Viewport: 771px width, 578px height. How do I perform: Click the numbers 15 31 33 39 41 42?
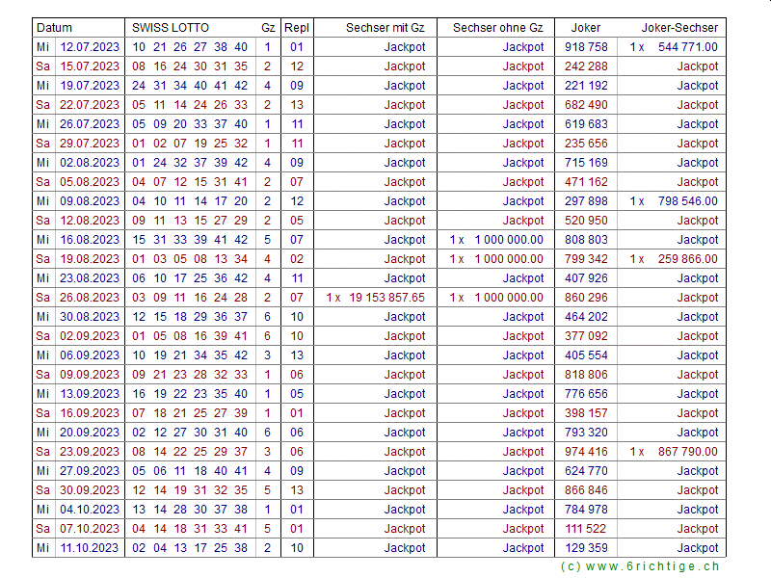coord(190,240)
